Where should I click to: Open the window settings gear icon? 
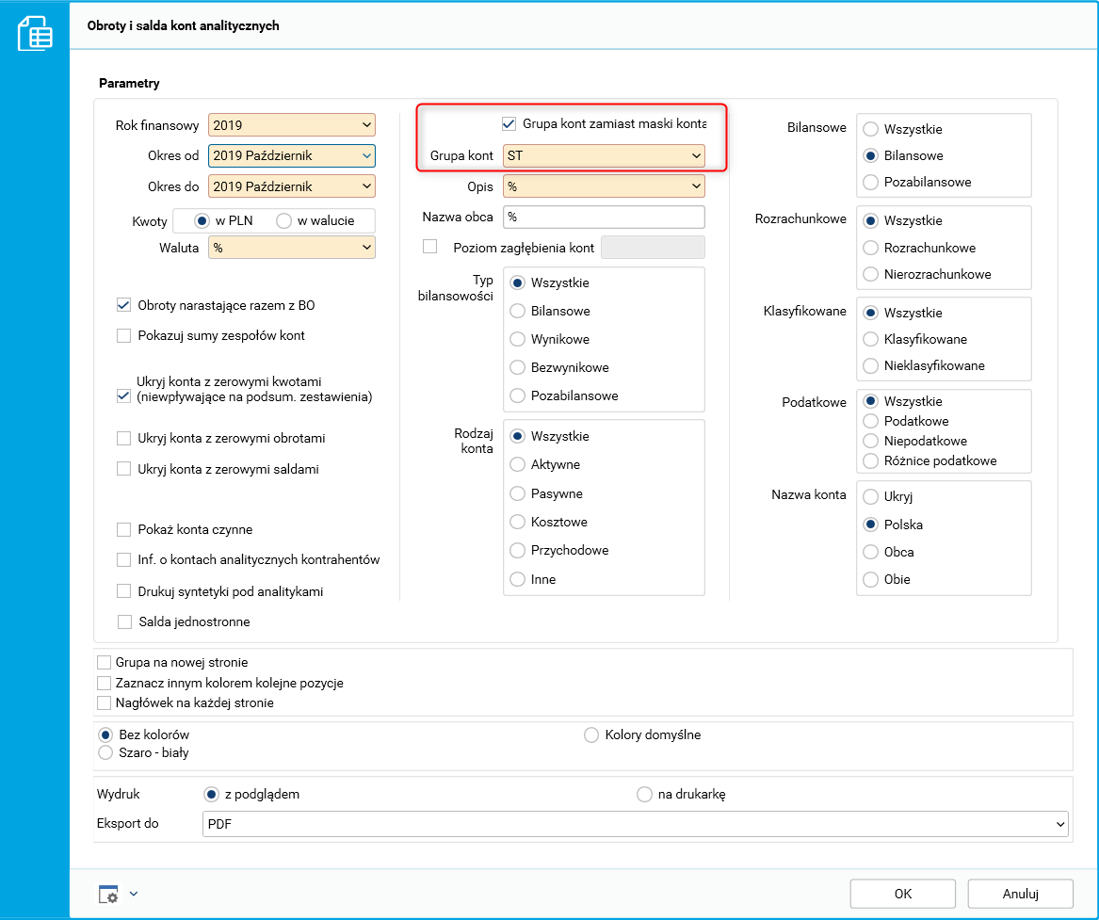(109, 895)
